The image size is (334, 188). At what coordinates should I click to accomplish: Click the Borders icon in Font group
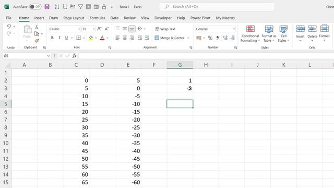pyautogui.click(x=79, y=38)
